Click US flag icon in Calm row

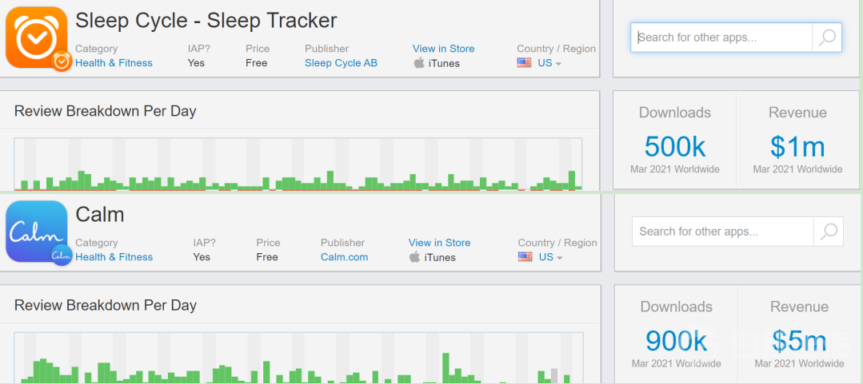coord(525,257)
